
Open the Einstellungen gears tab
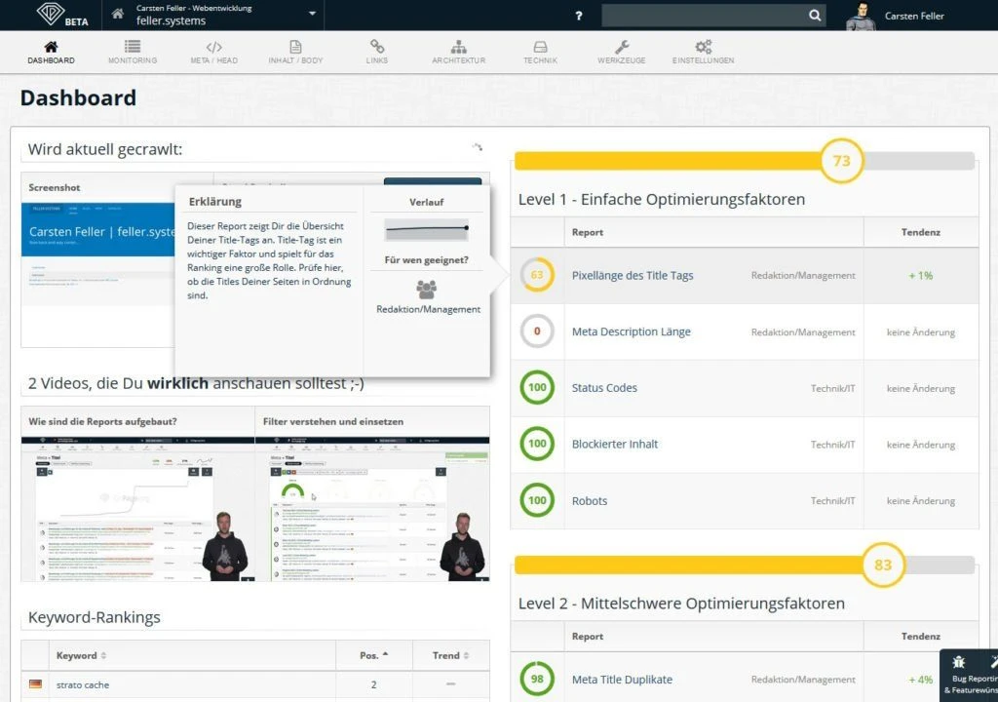click(704, 53)
